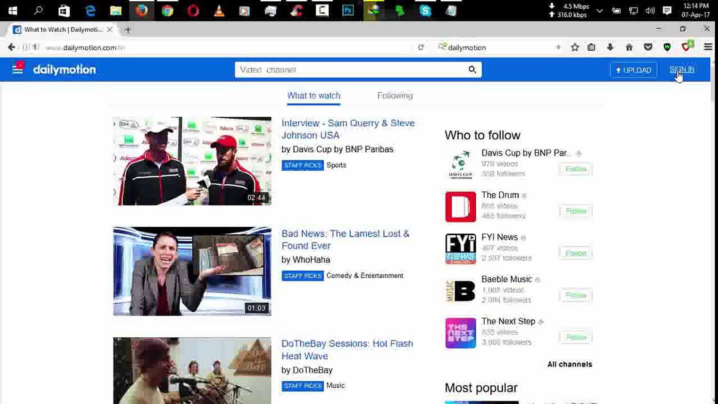Click the UPLOAD button
Viewport: 718px width, 404px height.
click(633, 70)
